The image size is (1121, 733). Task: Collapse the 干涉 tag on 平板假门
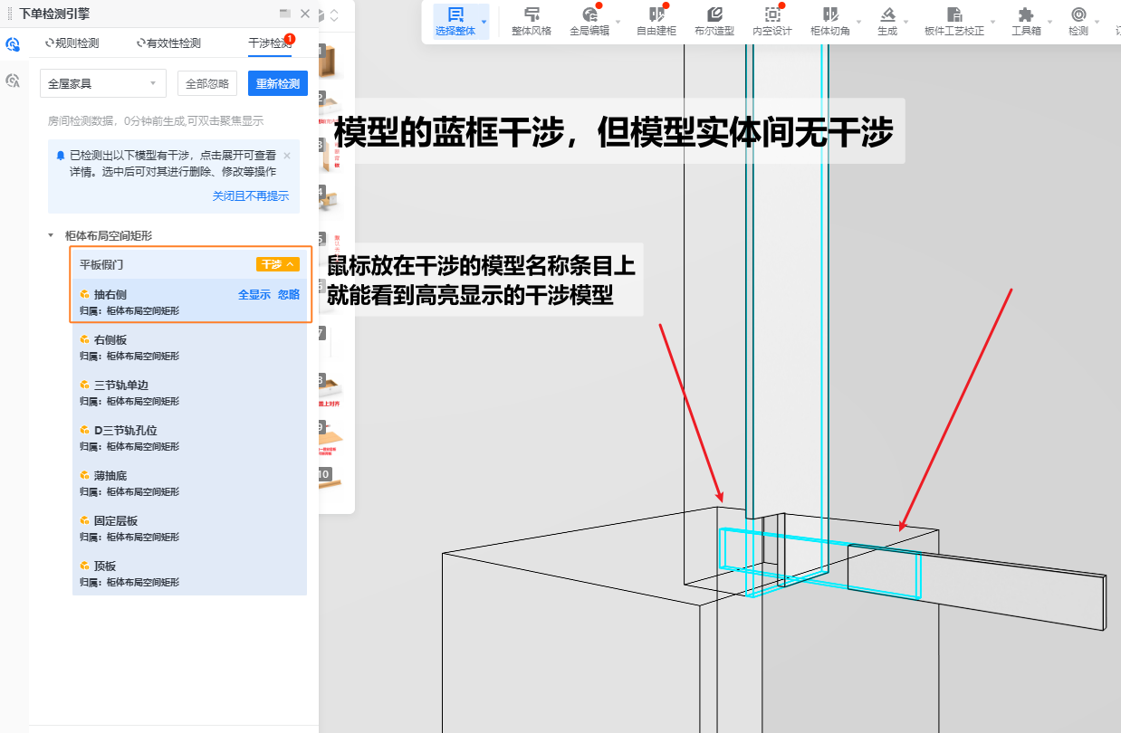[x=277, y=264]
